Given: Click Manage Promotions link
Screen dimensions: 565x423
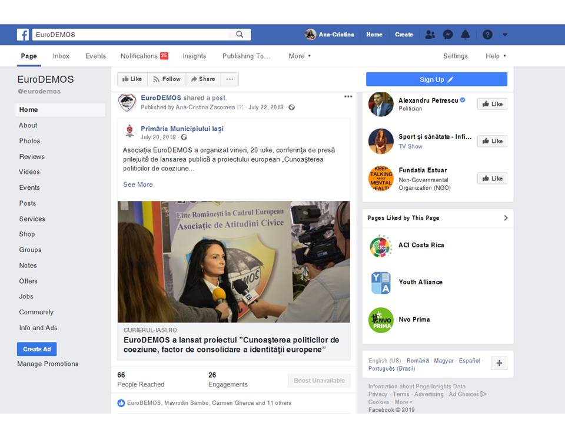Looking at the screenshot, I should 48,364.
